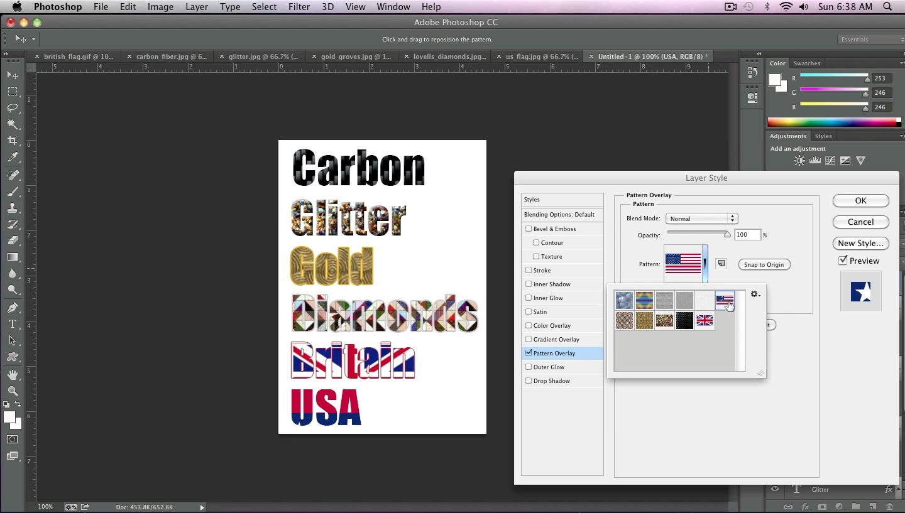Image resolution: width=905 pixels, height=513 pixels.
Task: Enable the Stroke checkbox
Action: 529,270
